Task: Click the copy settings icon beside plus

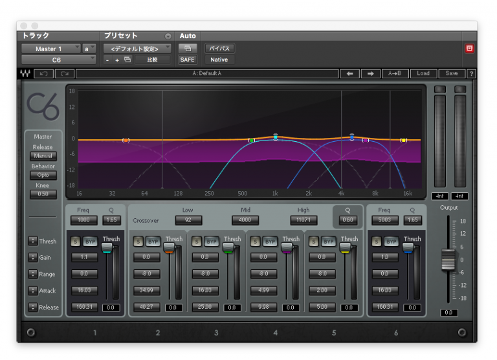Action: (x=127, y=60)
